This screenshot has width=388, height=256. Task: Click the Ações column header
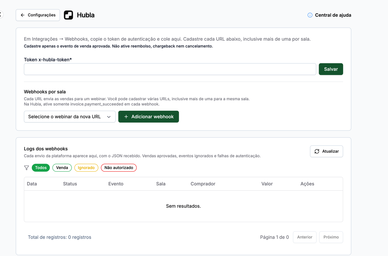pyautogui.click(x=307, y=184)
